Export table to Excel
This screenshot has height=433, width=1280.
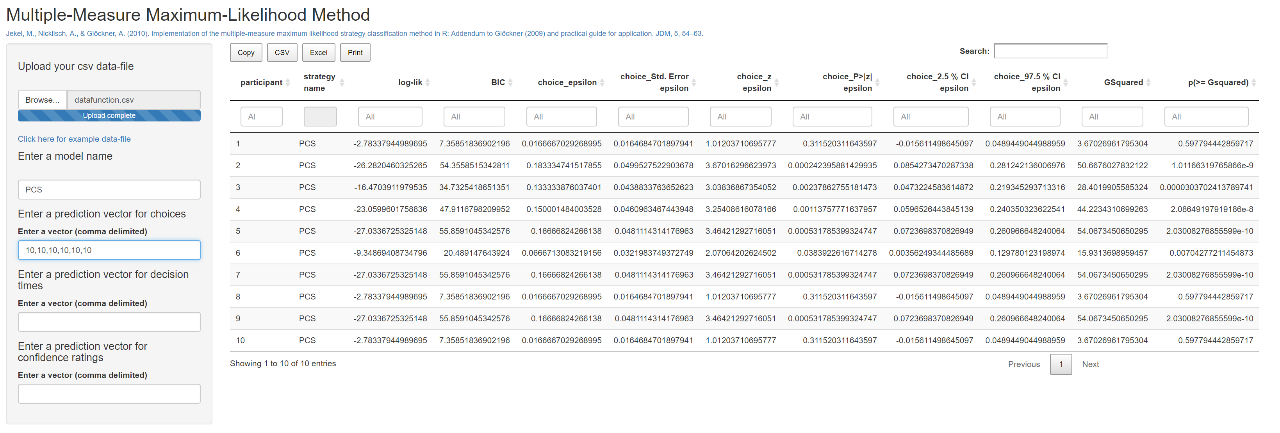[319, 53]
